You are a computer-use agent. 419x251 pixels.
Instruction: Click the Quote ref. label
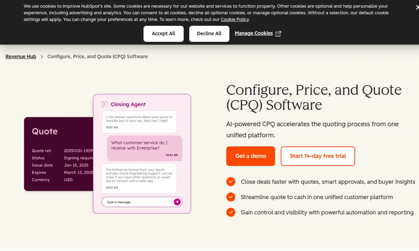(42, 151)
